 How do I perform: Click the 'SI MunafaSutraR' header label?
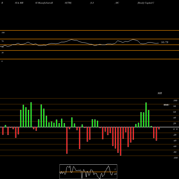[x=44, y=3]
